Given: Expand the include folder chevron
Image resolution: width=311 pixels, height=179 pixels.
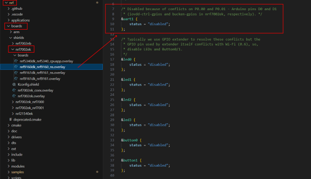Looking at the screenshot, I should click(x=8, y=154).
